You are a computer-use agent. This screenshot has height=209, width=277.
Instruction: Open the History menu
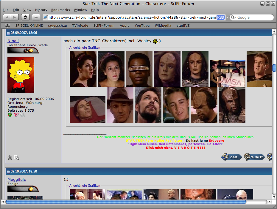pos(41,10)
